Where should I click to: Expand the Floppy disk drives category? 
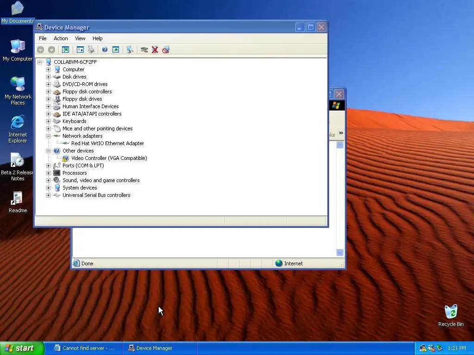[48, 99]
